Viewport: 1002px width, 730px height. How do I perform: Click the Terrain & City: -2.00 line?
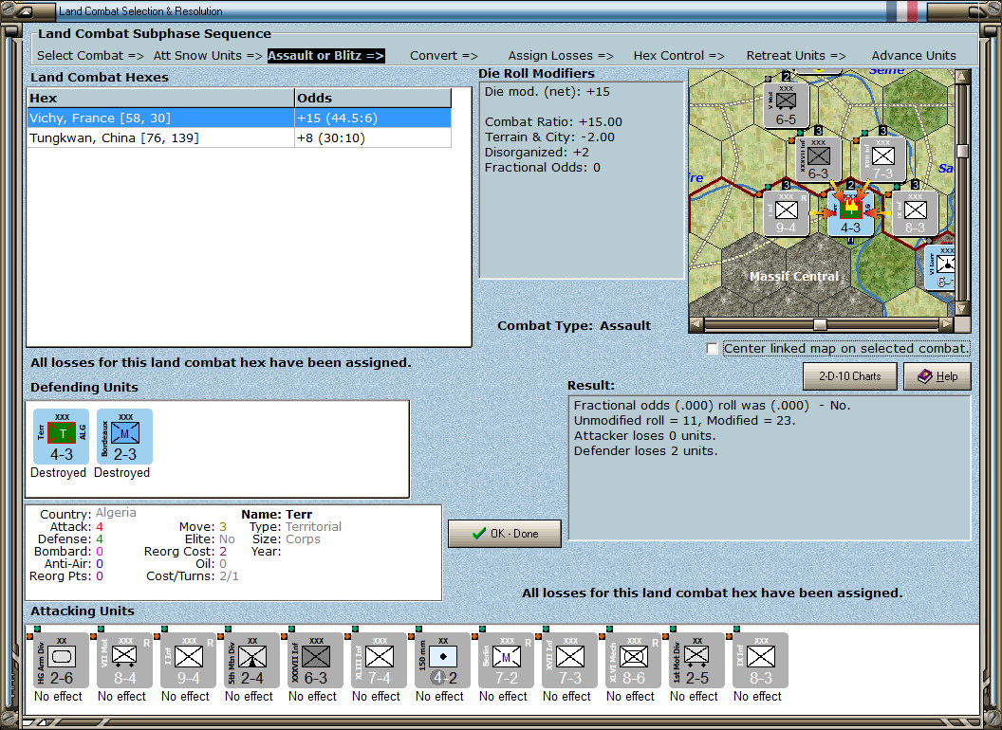pos(549,137)
